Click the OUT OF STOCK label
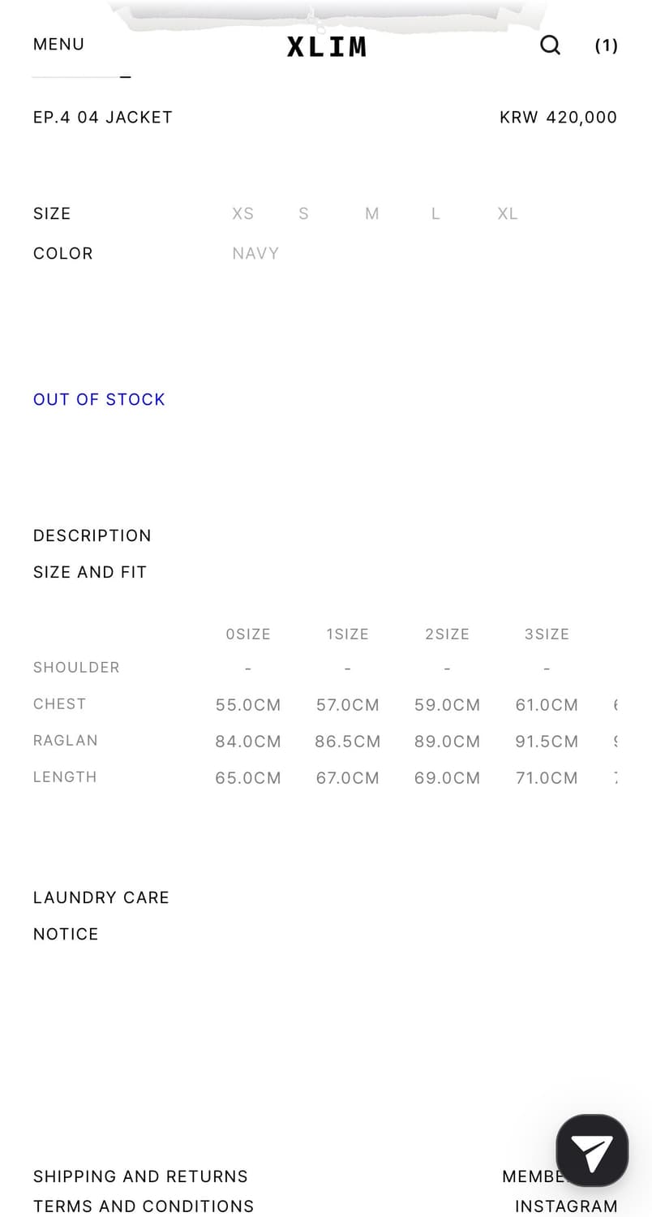This screenshot has width=652, height=1217. [99, 399]
